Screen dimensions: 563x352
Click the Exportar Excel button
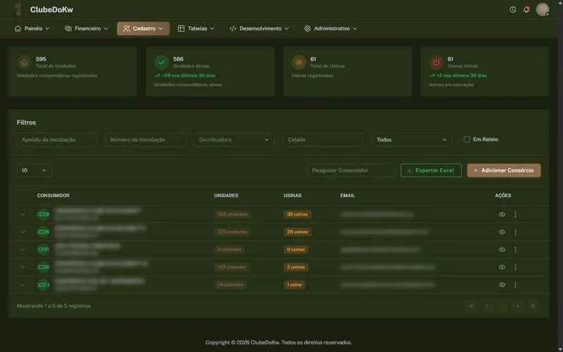[431, 170]
